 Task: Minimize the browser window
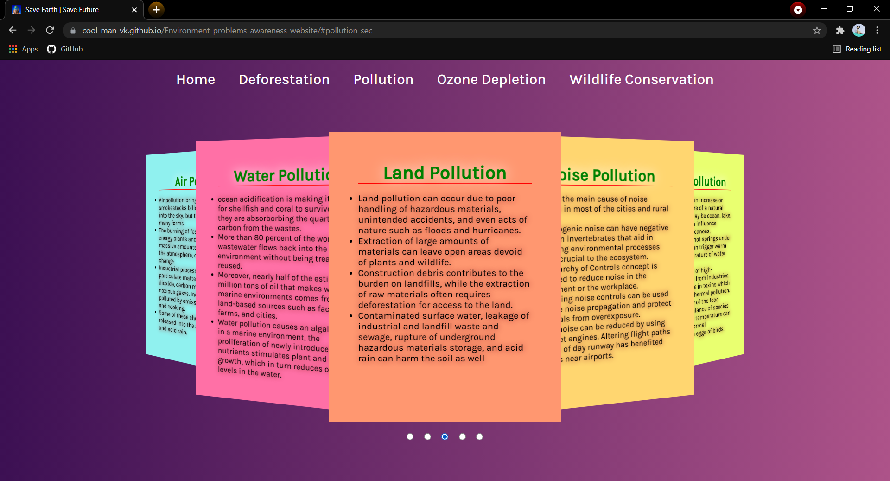[x=824, y=9]
